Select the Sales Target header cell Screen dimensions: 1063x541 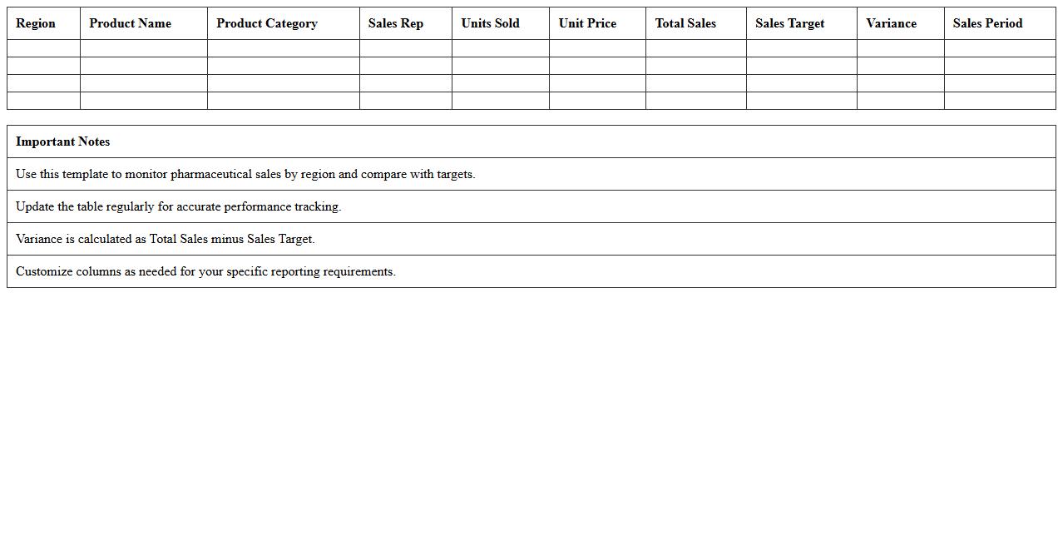[x=789, y=23]
